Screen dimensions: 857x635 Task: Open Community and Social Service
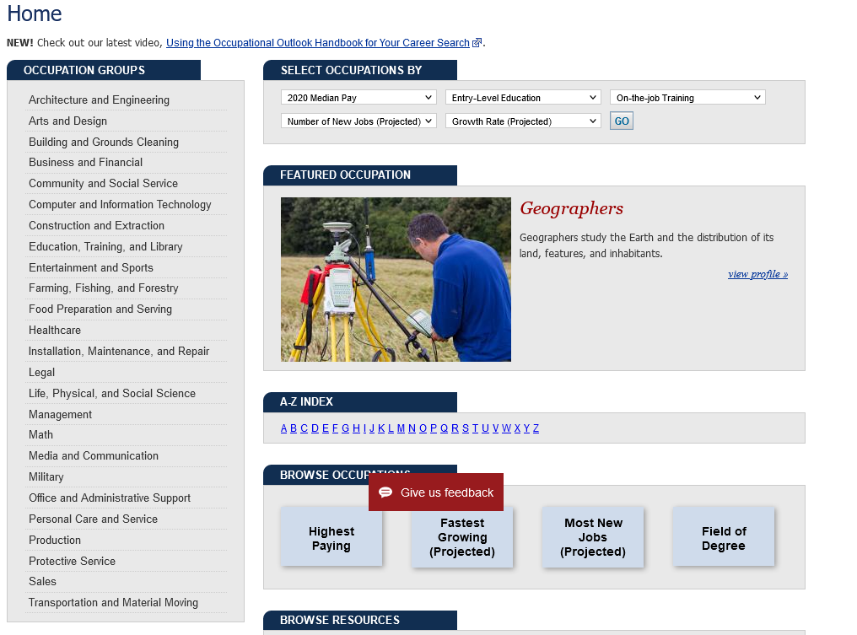pos(103,184)
